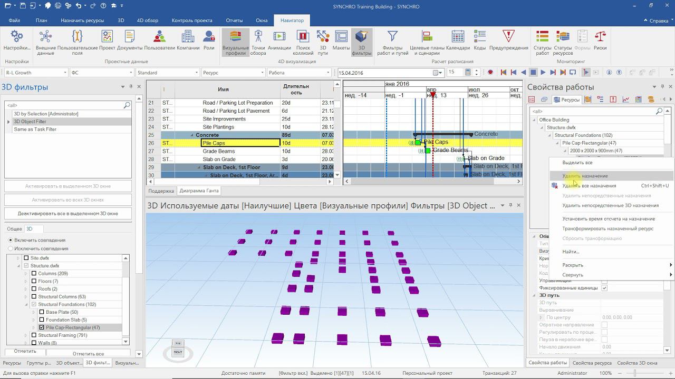Viewport: 675px width, 379px height.
Task: Open Внешние данные in the ribbon
Action: pyautogui.click(x=46, y=42)
